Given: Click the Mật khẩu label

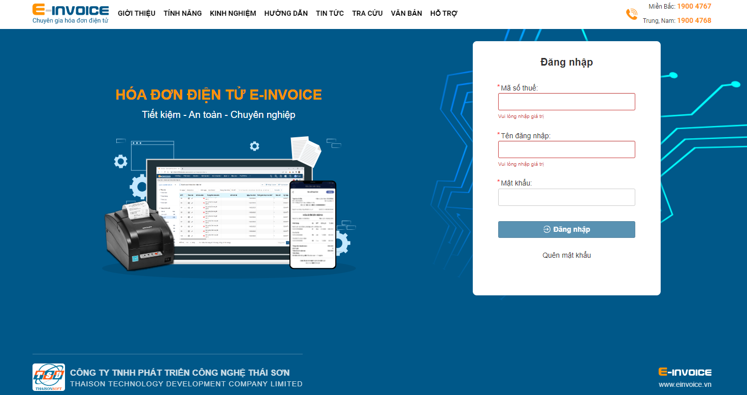Looking at the screenshot, I should click(516, 183).
